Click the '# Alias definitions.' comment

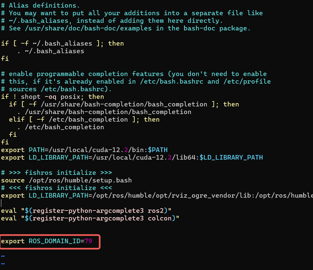tap(40, 6)
